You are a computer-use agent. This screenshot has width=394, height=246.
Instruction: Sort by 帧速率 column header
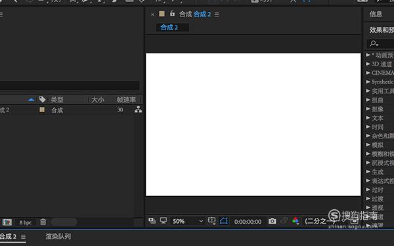pos(126,100)
